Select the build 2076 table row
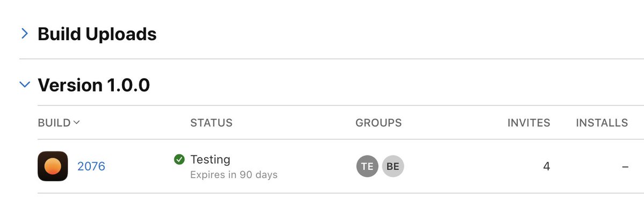Viewport: 644px width, 200px height. coord(333,166)
